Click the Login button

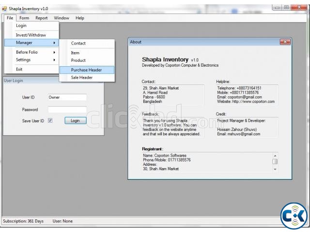[x=76, y=120]
